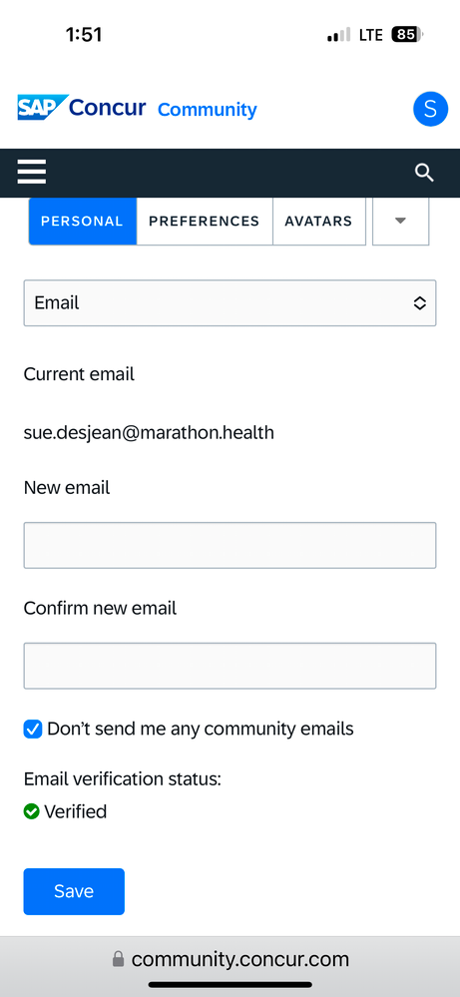Viewport: 460px width, 997px height.
Task: Click the Save button
Action: click(74, 891)
